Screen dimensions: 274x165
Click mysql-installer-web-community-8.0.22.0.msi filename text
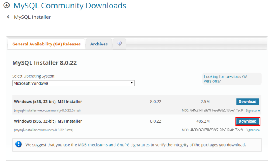click(47, 110)
